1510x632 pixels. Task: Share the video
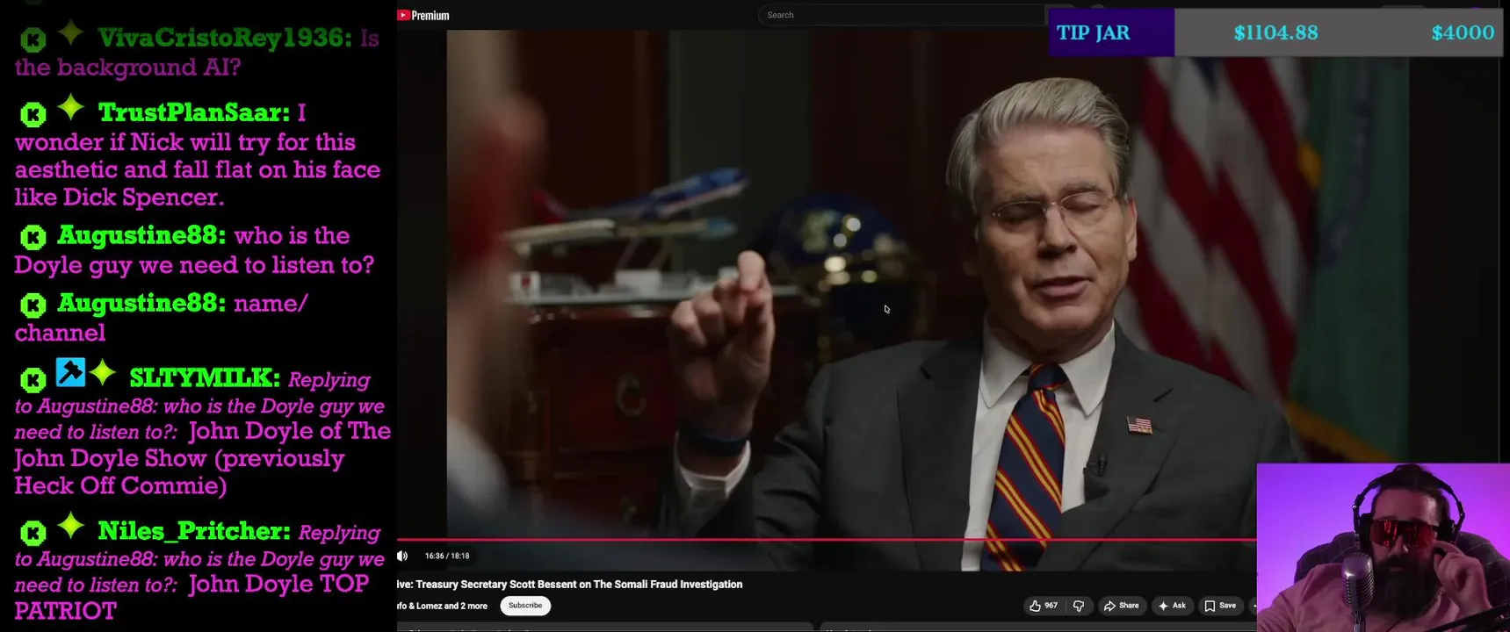(x=1122, y=606)
